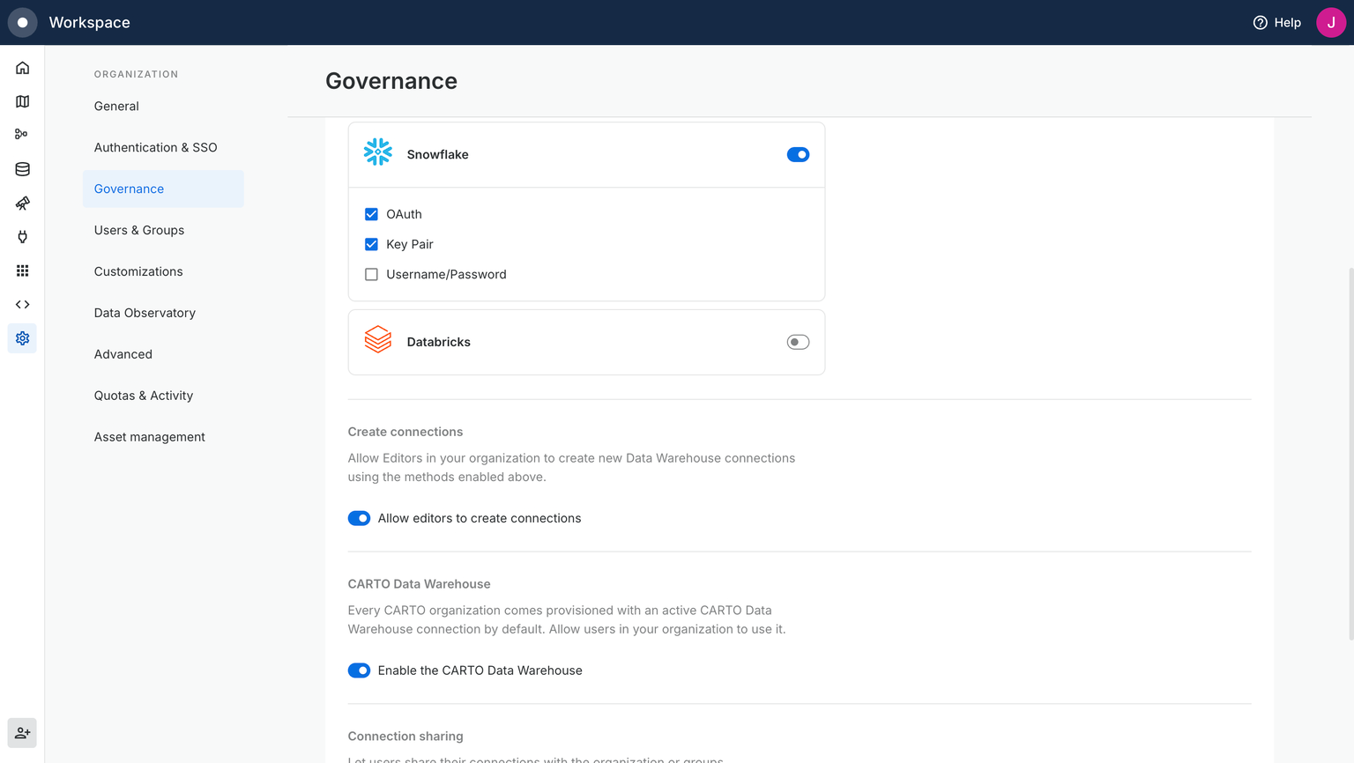The image size is (1354, 763).
Task: Turn off Allow editors to create connections
Action: (x=359, y=518)
